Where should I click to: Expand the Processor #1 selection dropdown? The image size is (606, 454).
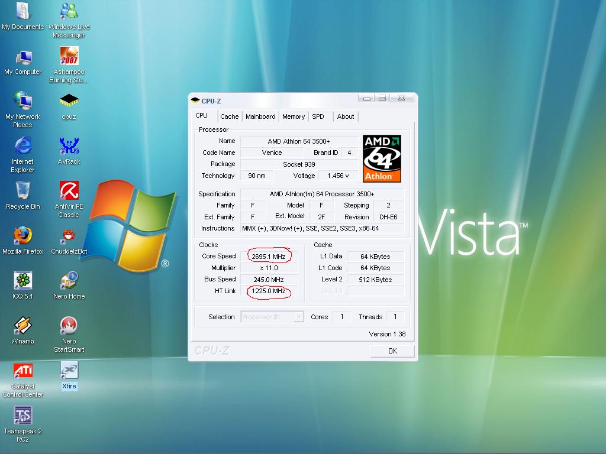coord(272,317)
